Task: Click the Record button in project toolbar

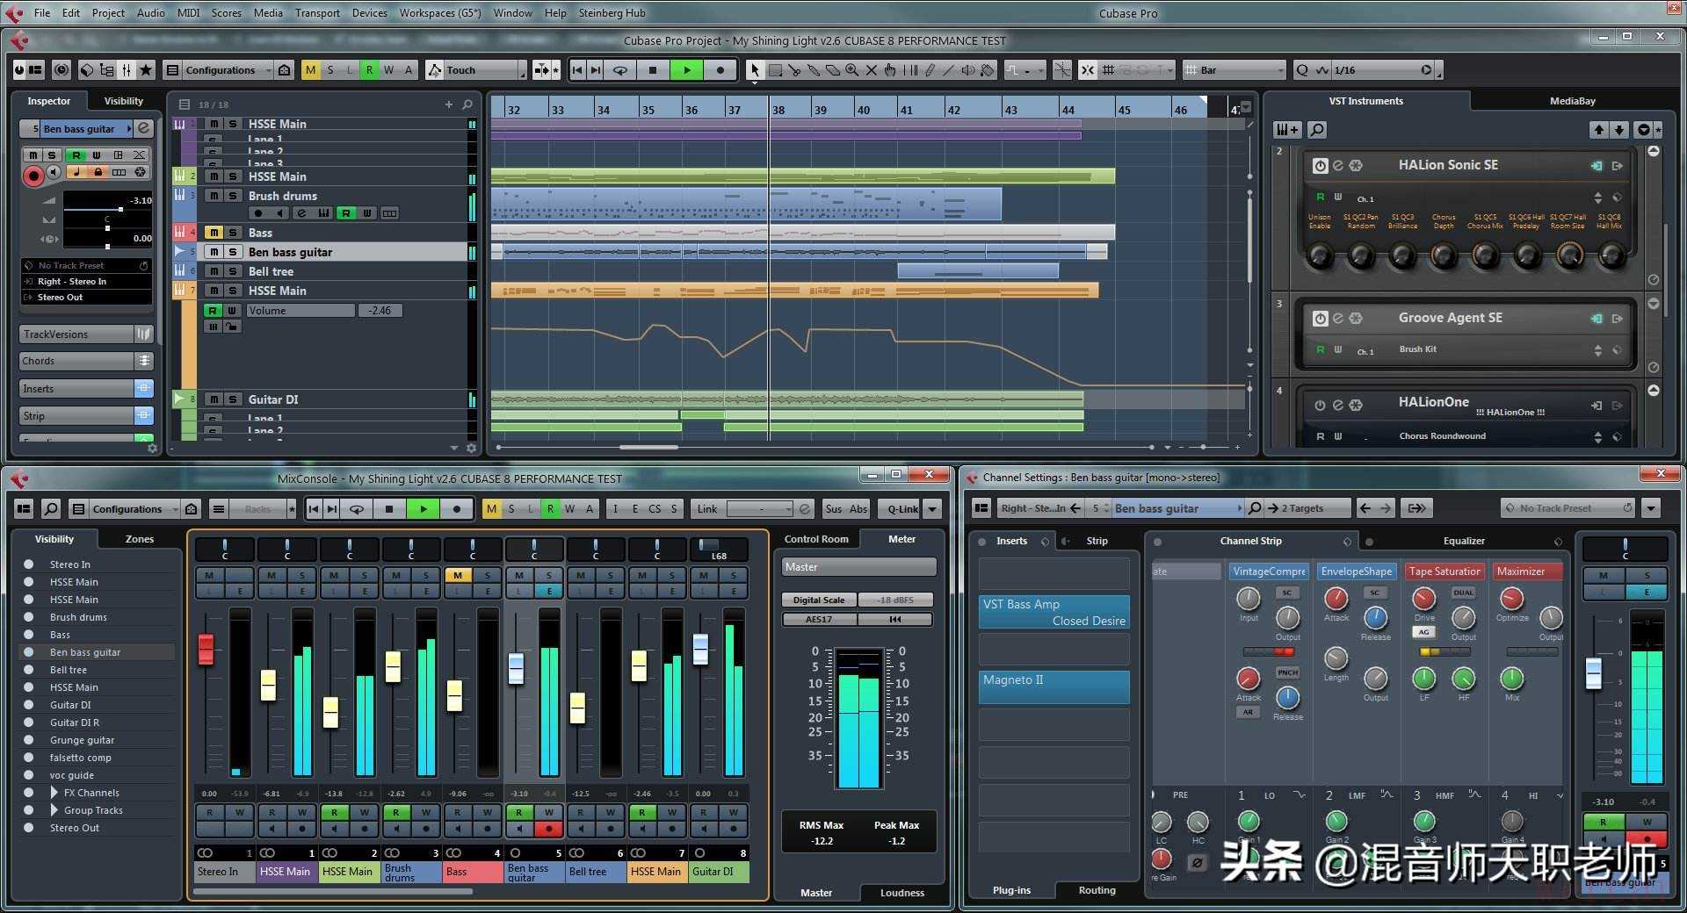Action: tap(720, 70)
